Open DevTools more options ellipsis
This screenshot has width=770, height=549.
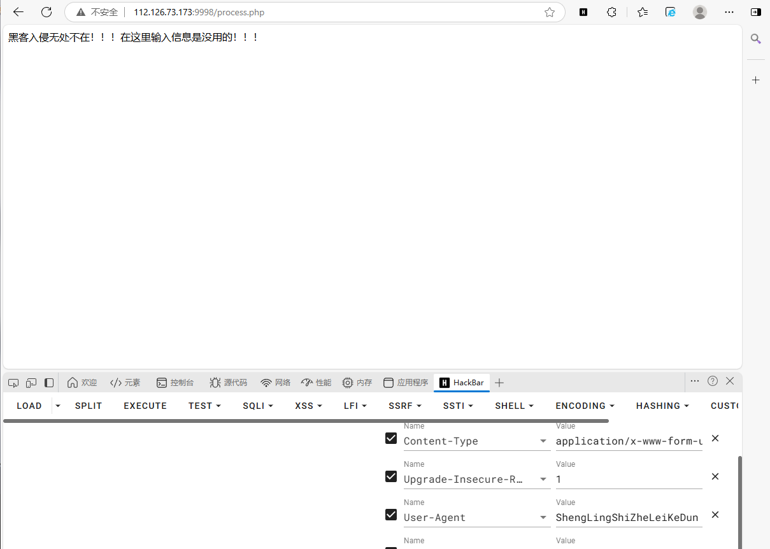[x=695, y=381]
